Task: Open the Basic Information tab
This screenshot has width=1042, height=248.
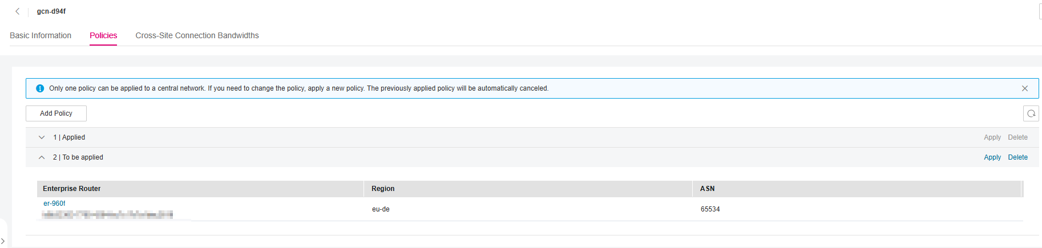Action: (41, 35)
